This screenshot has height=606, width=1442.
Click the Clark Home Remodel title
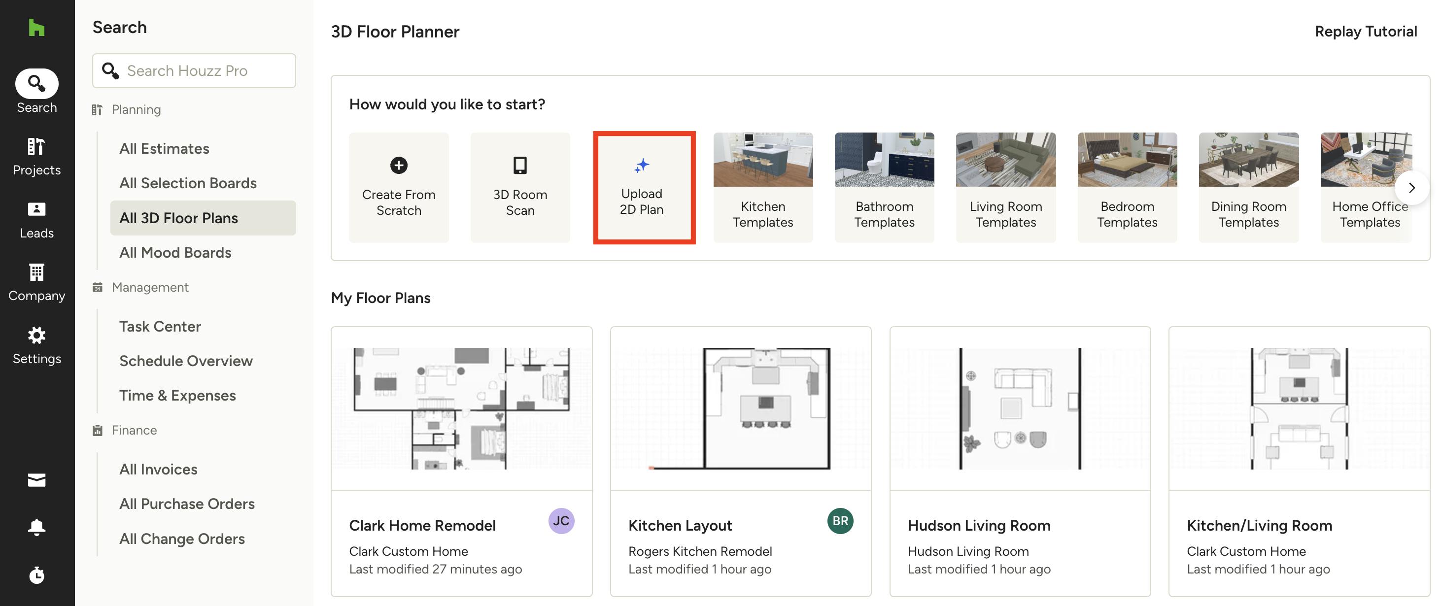(x=422, y=525)
